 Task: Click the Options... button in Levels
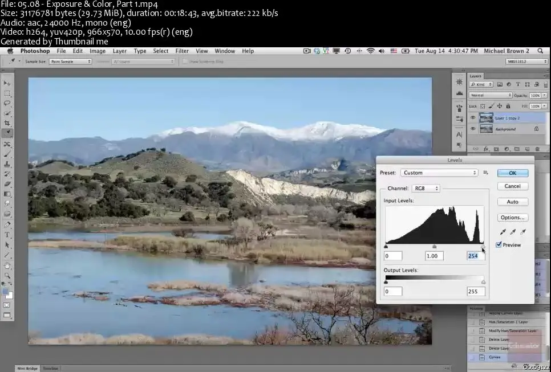[x=513, y=218]
